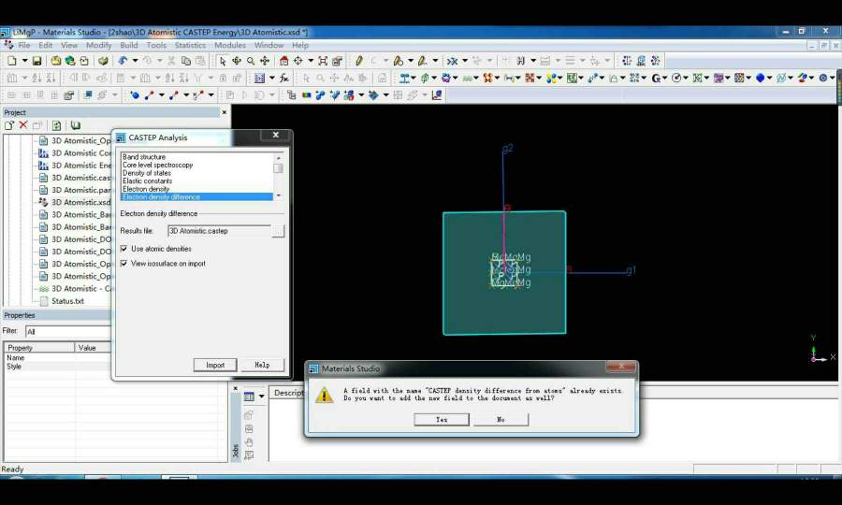Open the Gaussian module dropdown arrow
The height and width of the screenshot is (505, 842).
click(x=665, y=79)
